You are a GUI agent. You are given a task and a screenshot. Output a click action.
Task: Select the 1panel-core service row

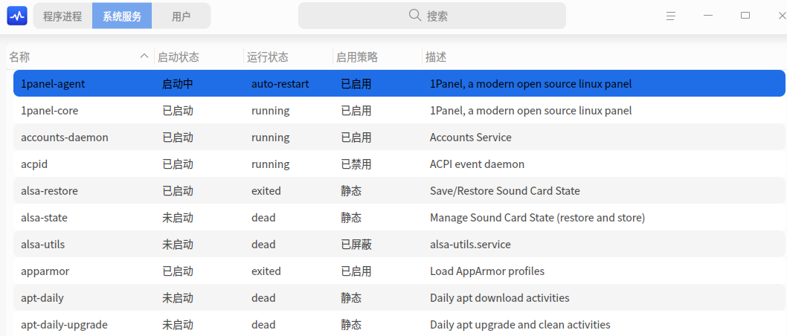point(399,110)
